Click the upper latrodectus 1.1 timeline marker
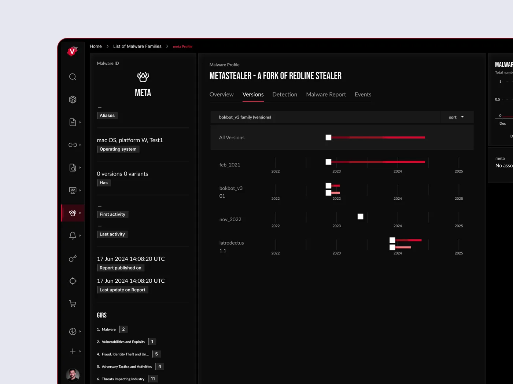This screenshot has height=384, width=513. pyautogui.click(x=392, y=240)
